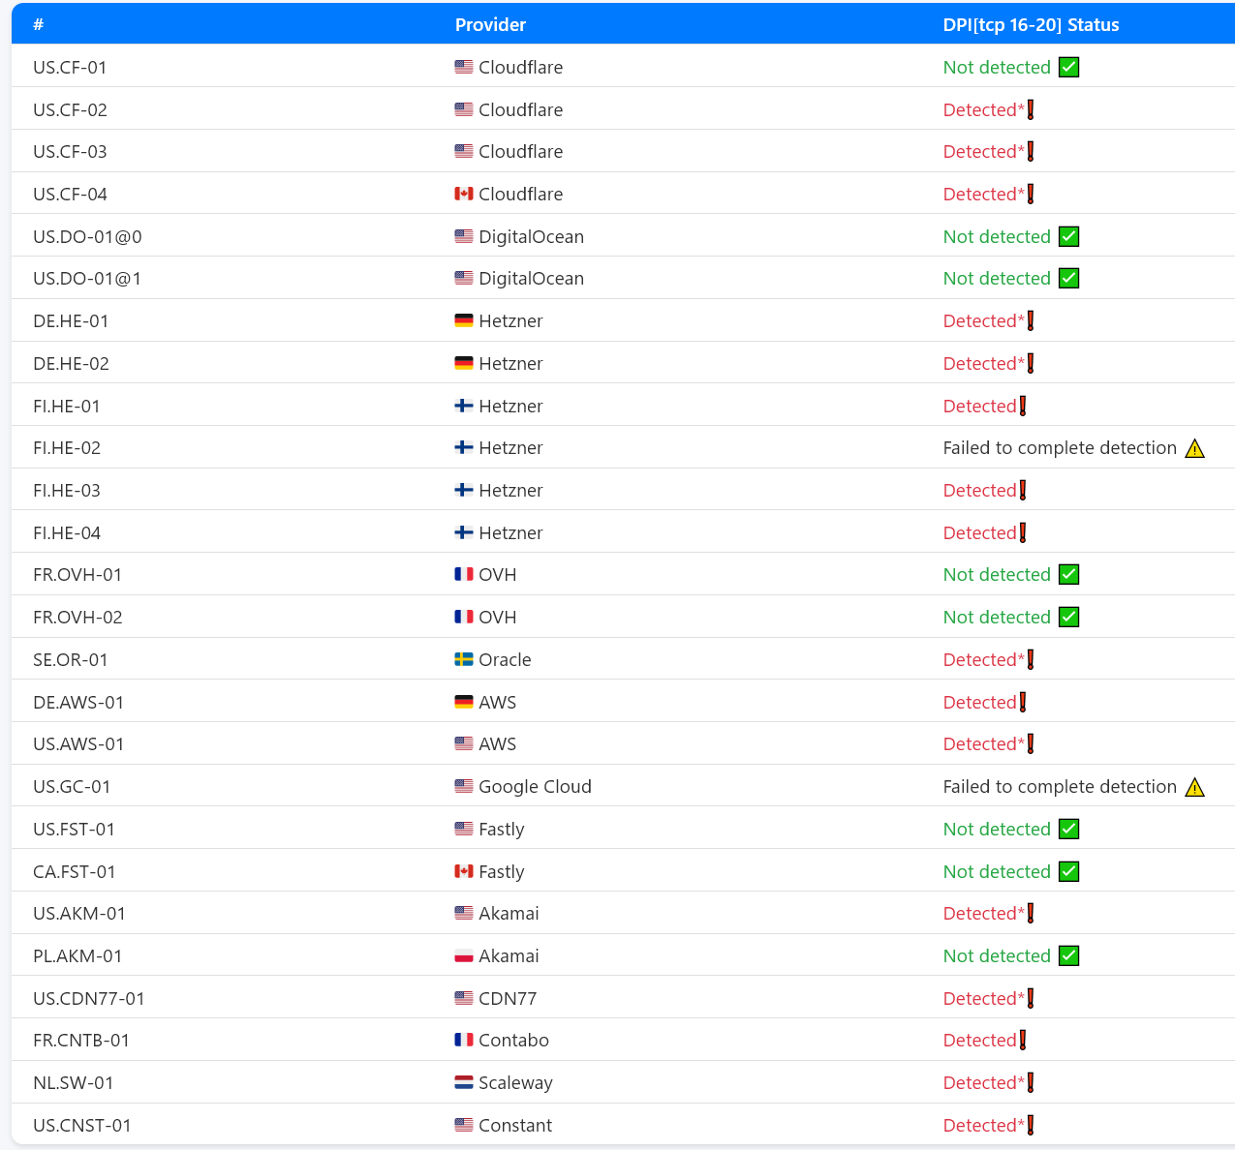Click the 'Scaleway' provider name
1235x1150 pixels.
515,1082
